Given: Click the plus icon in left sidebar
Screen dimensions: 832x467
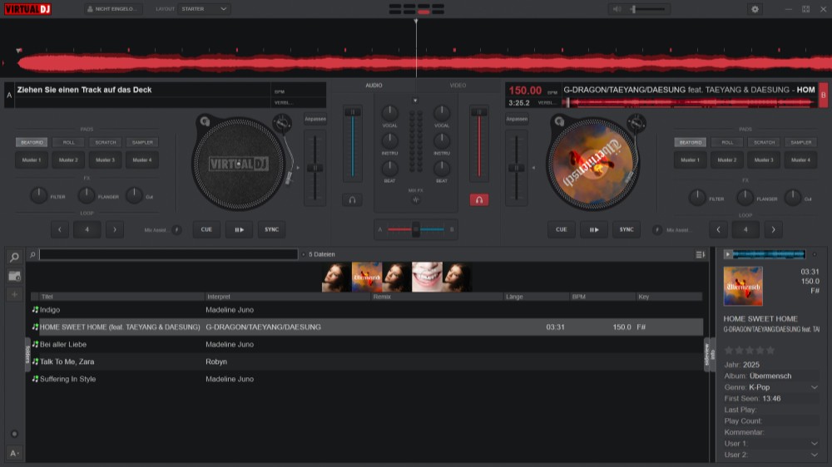Looking at the screenshot, I should point(14,294).
